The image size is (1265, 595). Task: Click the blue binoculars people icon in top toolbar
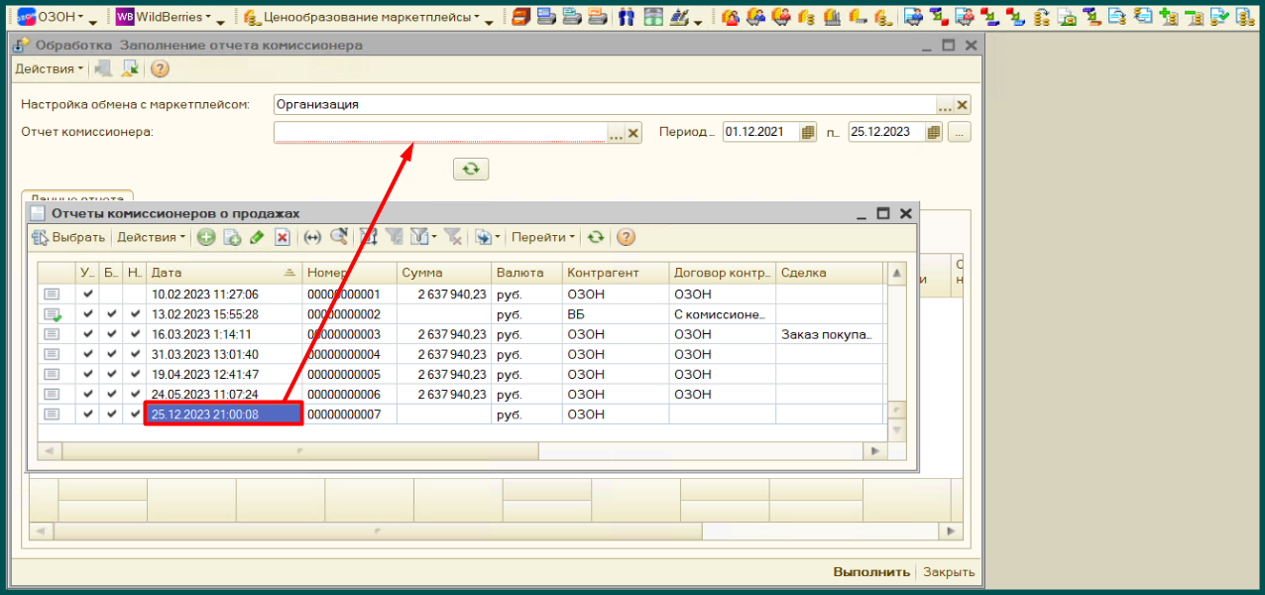[x=626, y=17]
